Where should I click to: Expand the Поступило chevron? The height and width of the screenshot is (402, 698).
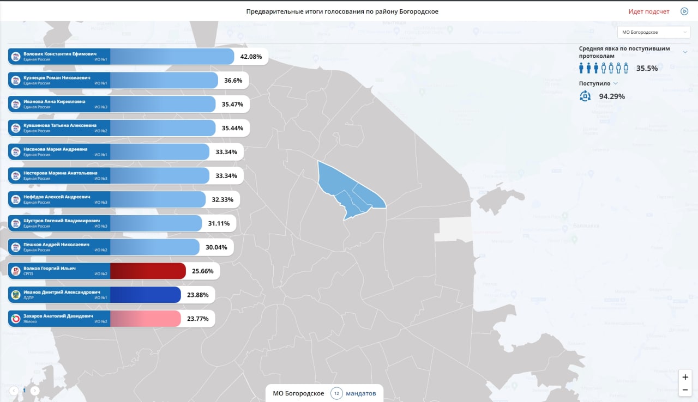click(x=615, y=83)
